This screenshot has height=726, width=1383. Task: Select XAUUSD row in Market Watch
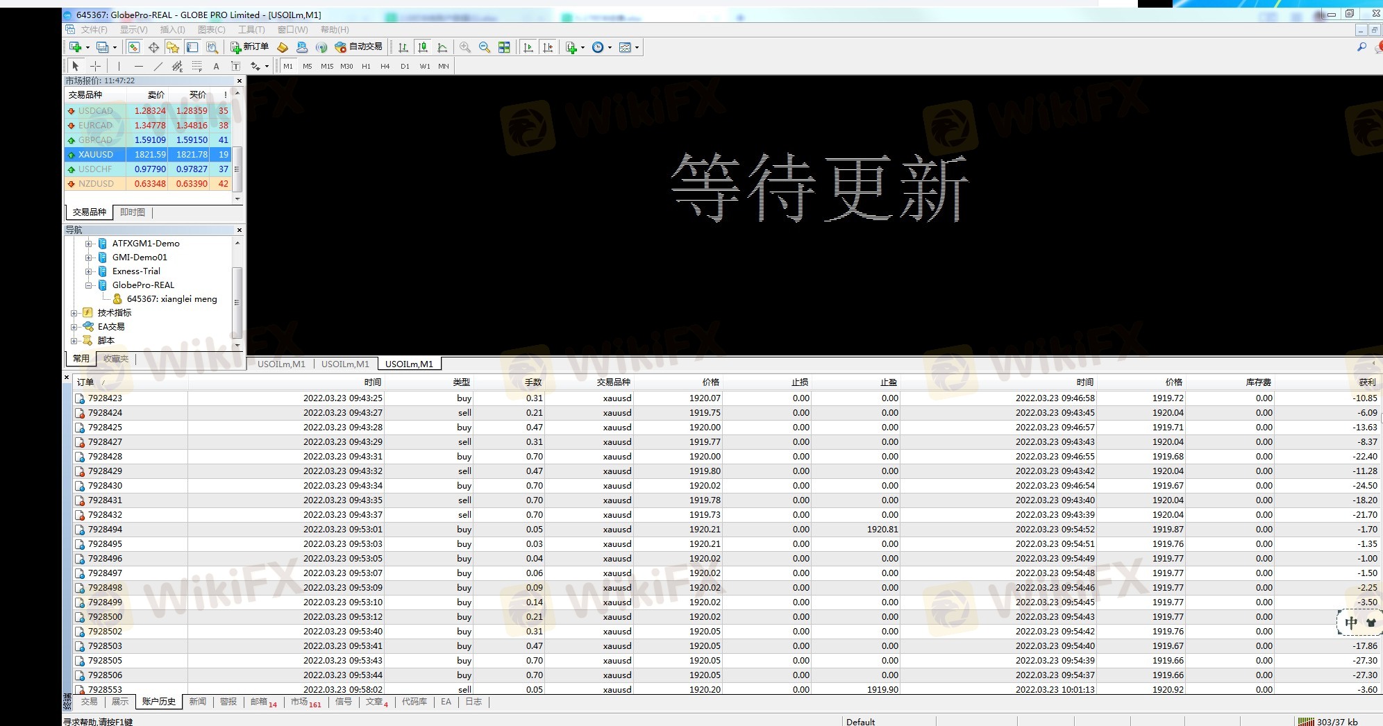pyautogui.click(x=148, y=155)
